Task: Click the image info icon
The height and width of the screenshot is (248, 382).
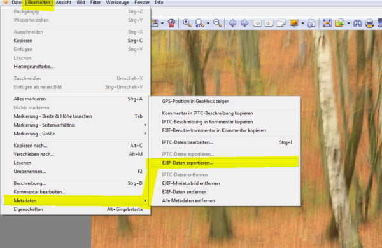Action: pyautogui.click(x=311, y=24)
